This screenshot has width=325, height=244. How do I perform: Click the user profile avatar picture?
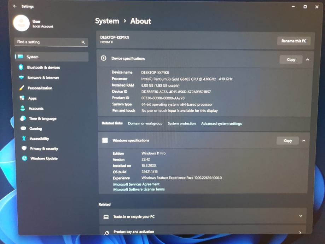(x=21, y=23)
